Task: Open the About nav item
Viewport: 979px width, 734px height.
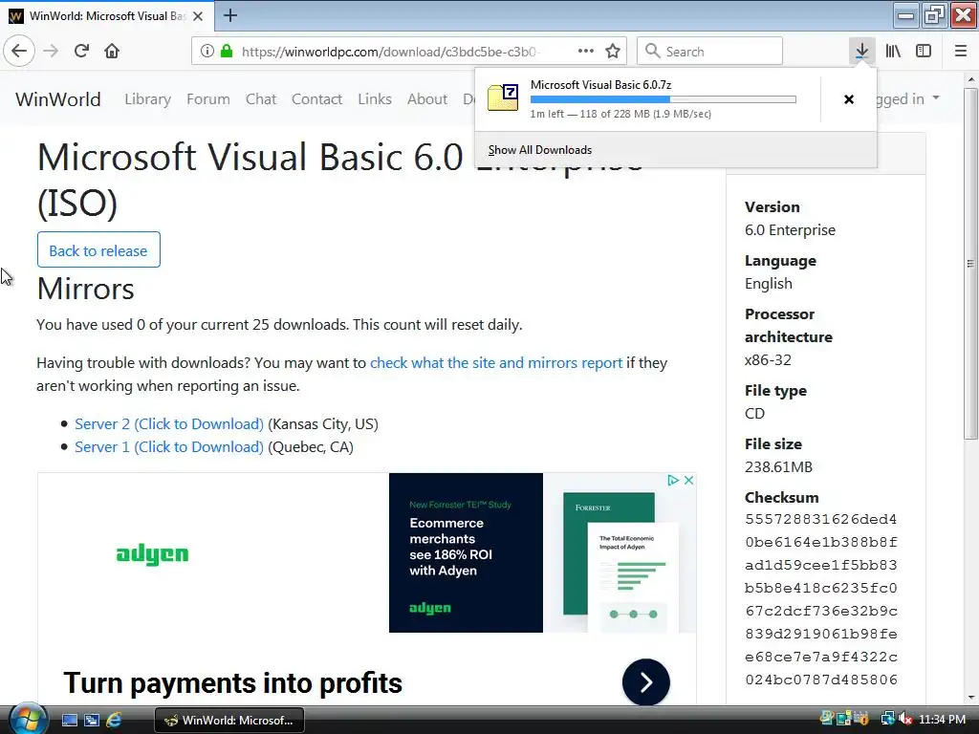Action: coord(427,98)
